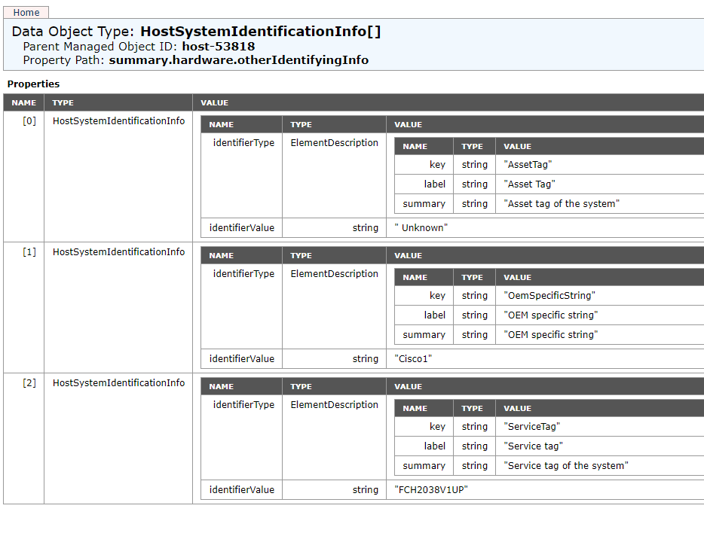704x539 pixels.
Task: Select the [0] array index cell
Action: (27, 120)
